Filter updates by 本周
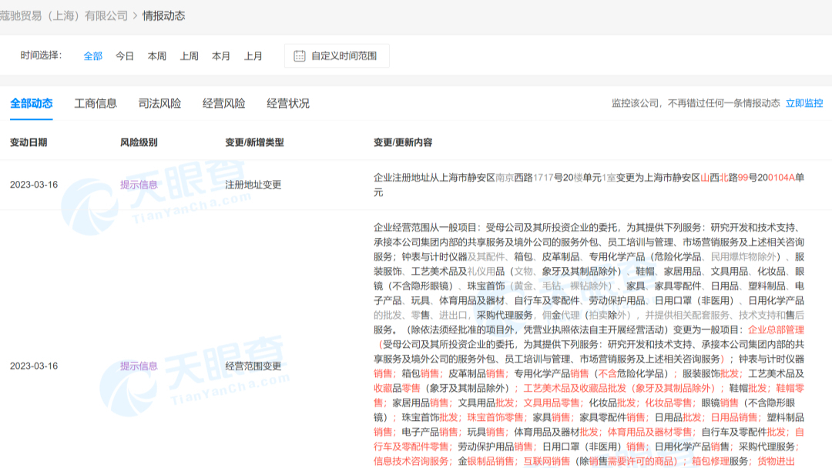Screen dimensions: 832x468 point(157,56)
